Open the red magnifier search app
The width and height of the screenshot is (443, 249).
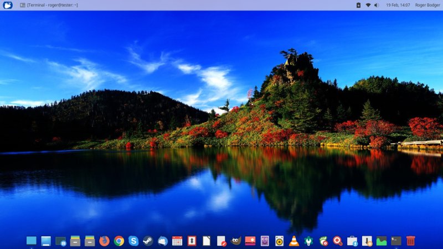coord(338,241)
